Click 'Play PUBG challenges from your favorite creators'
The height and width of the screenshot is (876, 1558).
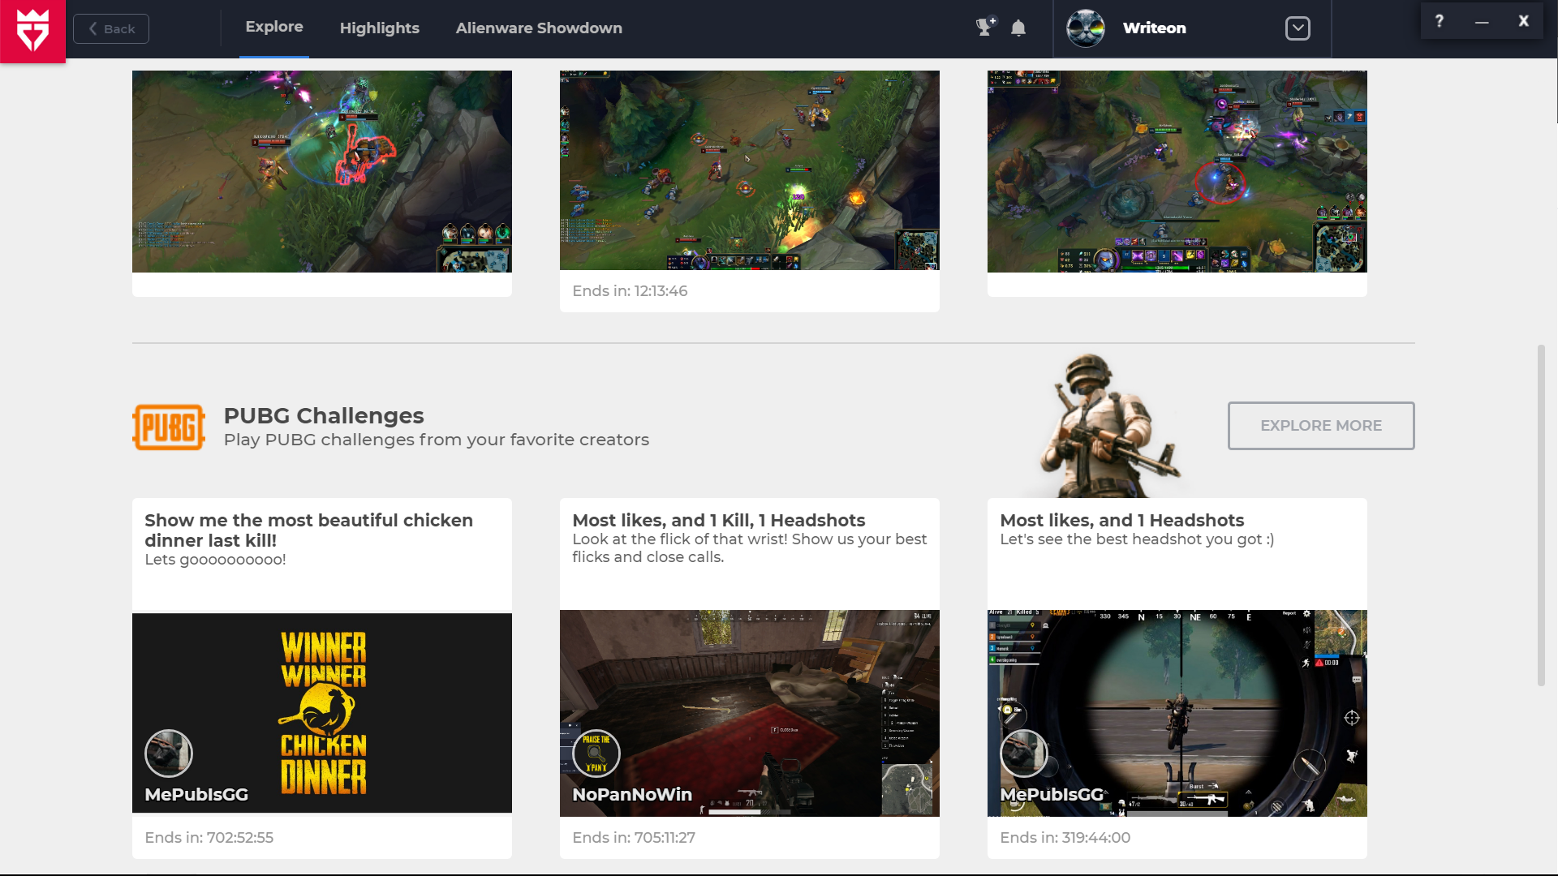click(x=437, y=440)
